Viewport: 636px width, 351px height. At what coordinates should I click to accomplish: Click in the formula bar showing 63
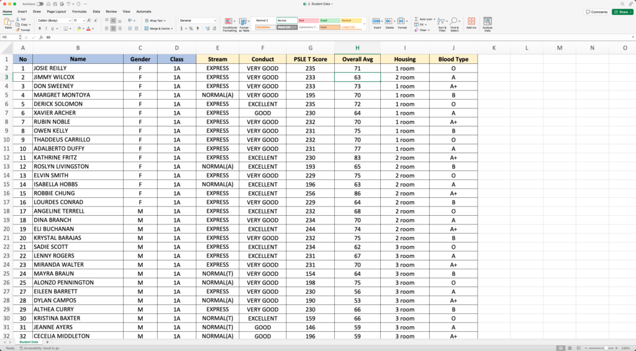338,37
